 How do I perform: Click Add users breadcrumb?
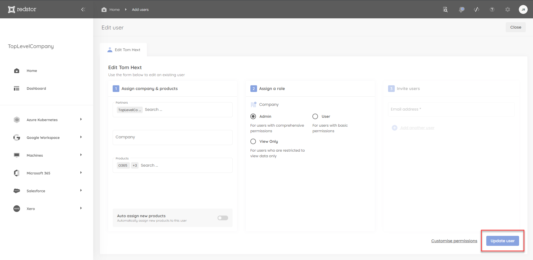tap(140, 9)
